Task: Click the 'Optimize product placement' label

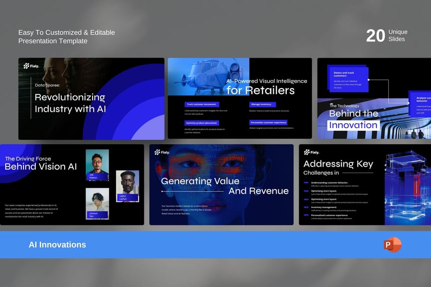Action: [x=202, y=123]
